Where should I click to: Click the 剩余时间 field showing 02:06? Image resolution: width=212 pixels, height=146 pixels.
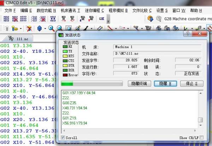(x=188, y=60)
